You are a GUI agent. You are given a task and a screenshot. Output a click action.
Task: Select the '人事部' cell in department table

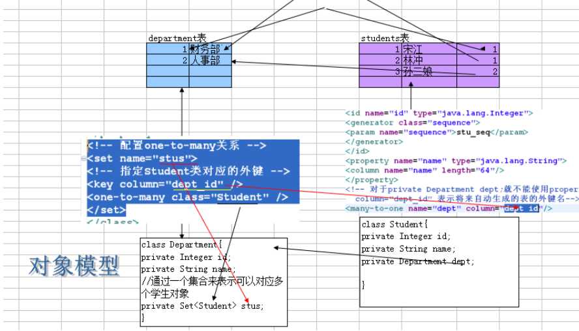[x=210, y=60]
